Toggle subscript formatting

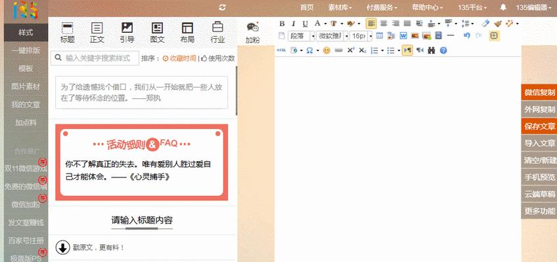point(362,50)
